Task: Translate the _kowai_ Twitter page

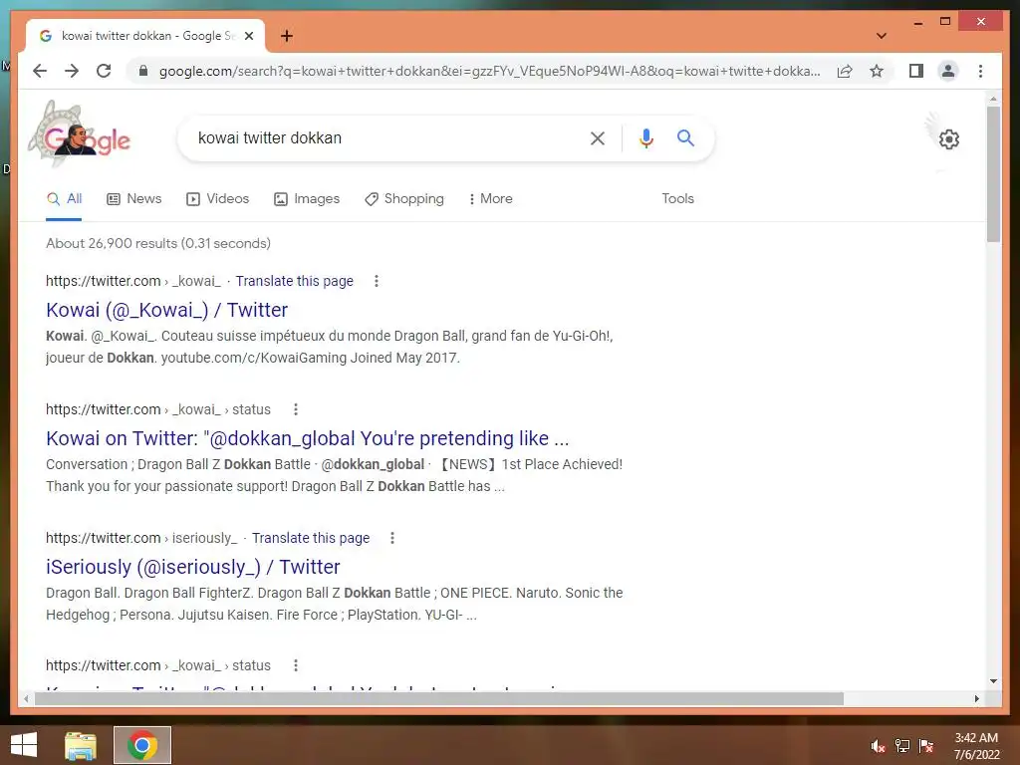Action: 294,281
